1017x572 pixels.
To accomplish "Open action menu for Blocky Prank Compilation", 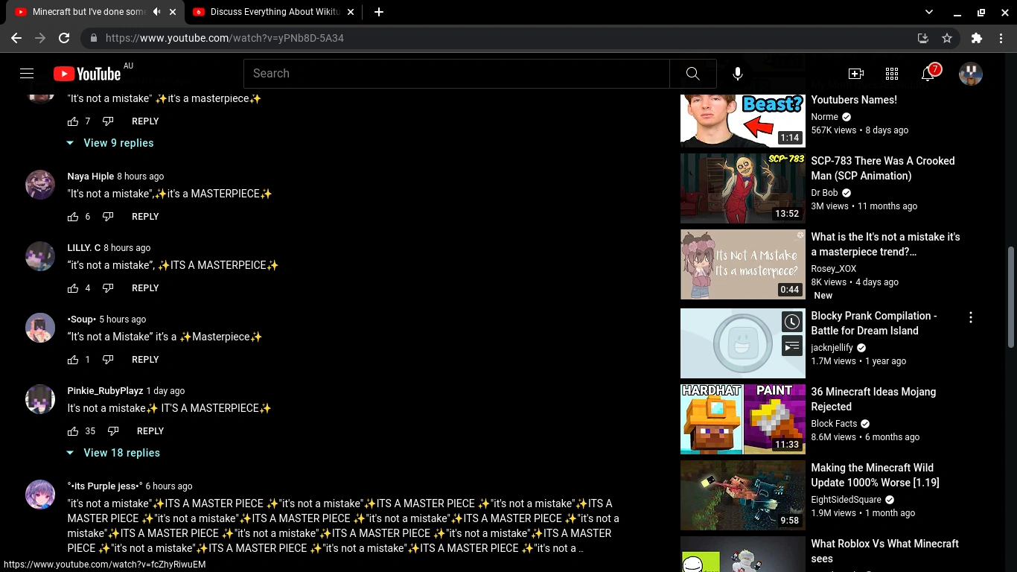I will click(x=971, y=318).
